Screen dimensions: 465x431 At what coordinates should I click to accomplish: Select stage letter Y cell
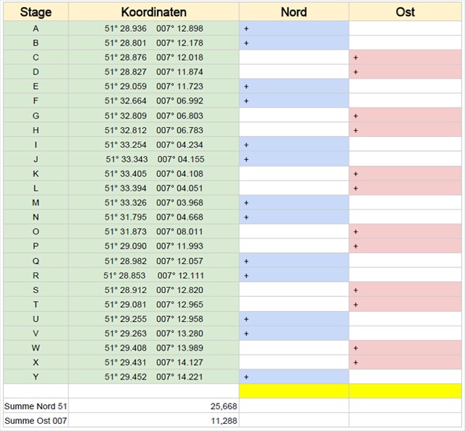point(36,377)
